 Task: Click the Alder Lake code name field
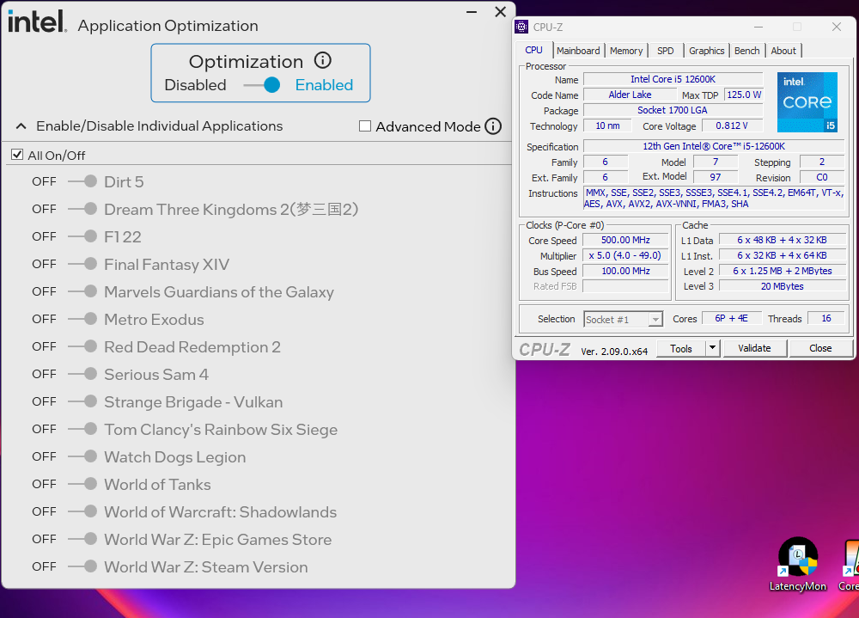click(630, 95)
